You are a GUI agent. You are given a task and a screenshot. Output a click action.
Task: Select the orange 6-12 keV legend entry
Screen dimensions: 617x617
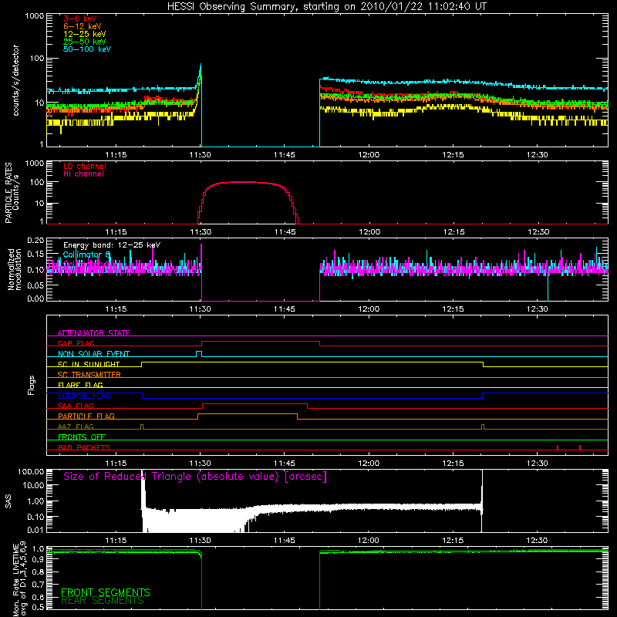(83, 26)
